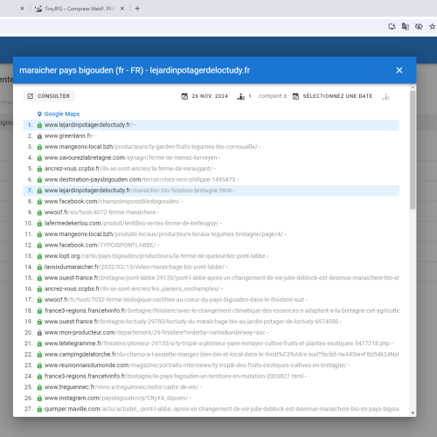Open result 18 france3-regions finistere link
This screenshot has height=437, width=437.
(x=222, y=310)
